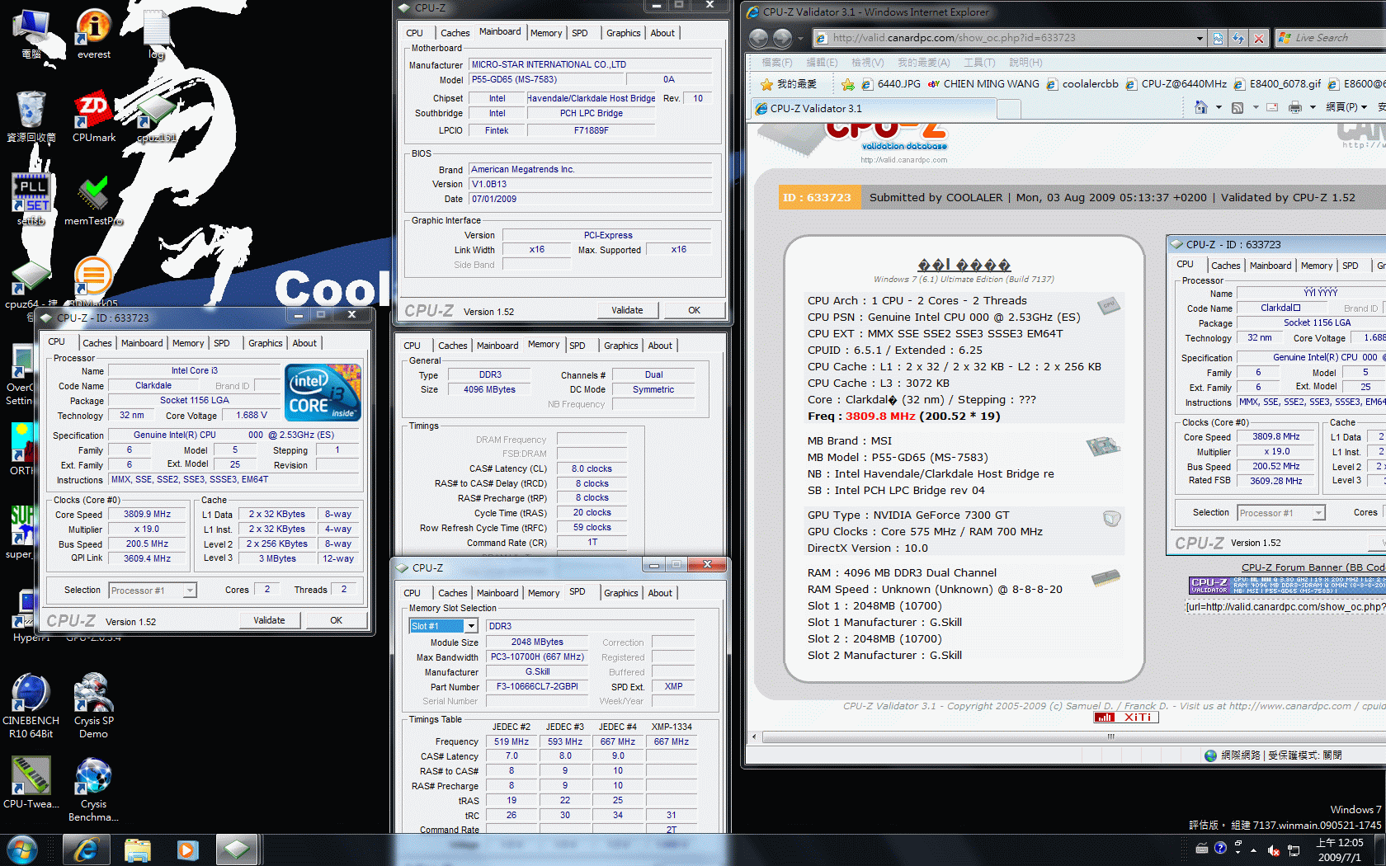
Task: Select the CPU-Z taskbar button
Action: (x=236, y=850)
